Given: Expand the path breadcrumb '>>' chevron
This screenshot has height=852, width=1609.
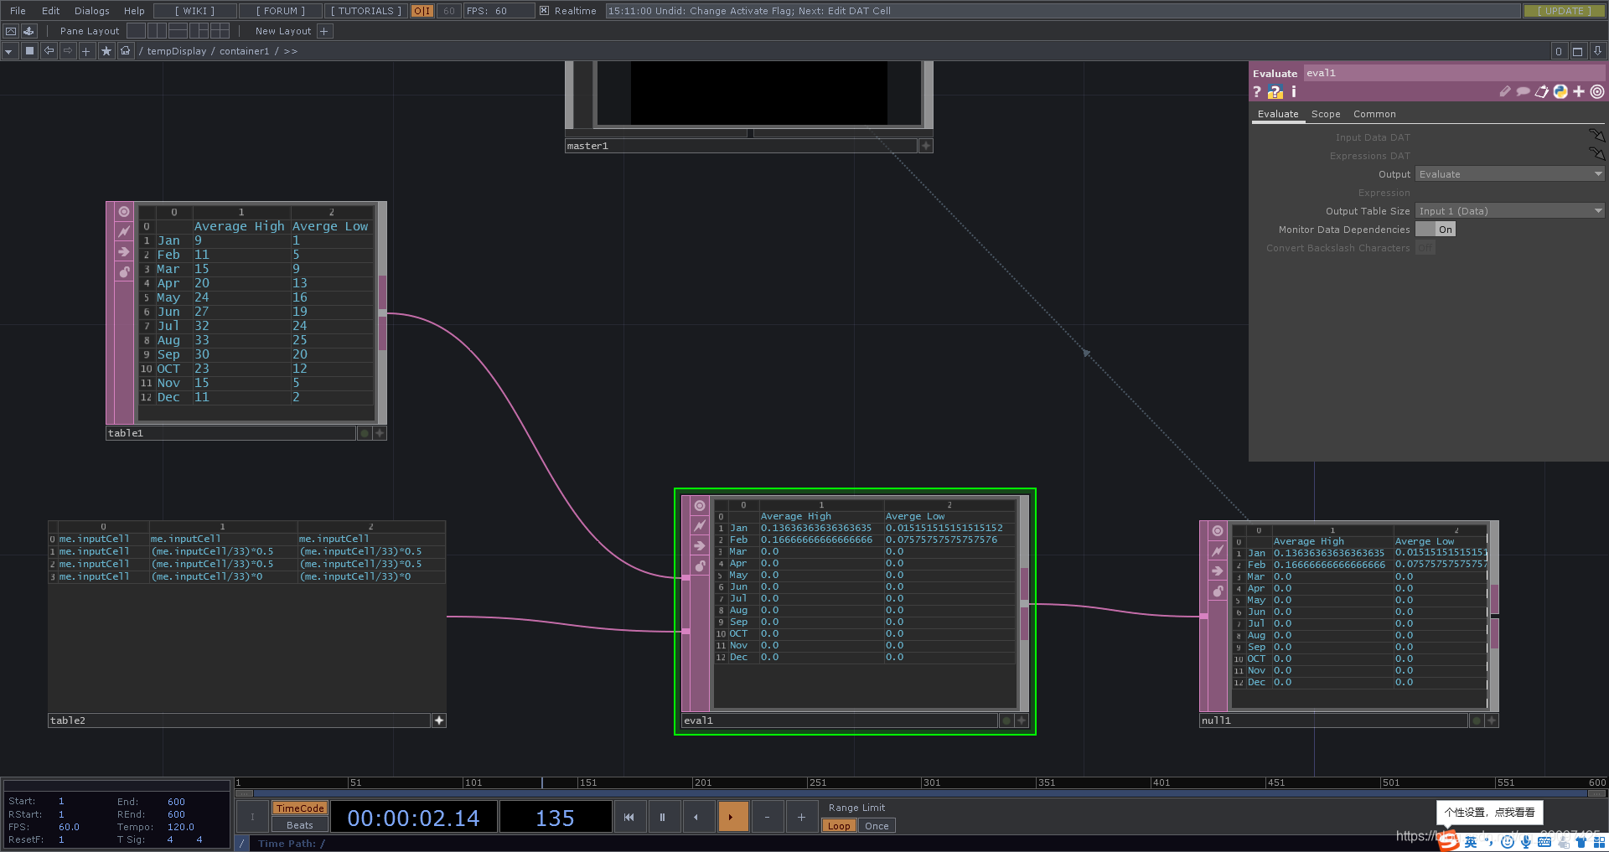Looking at the screenshot, I should (291, 51).
